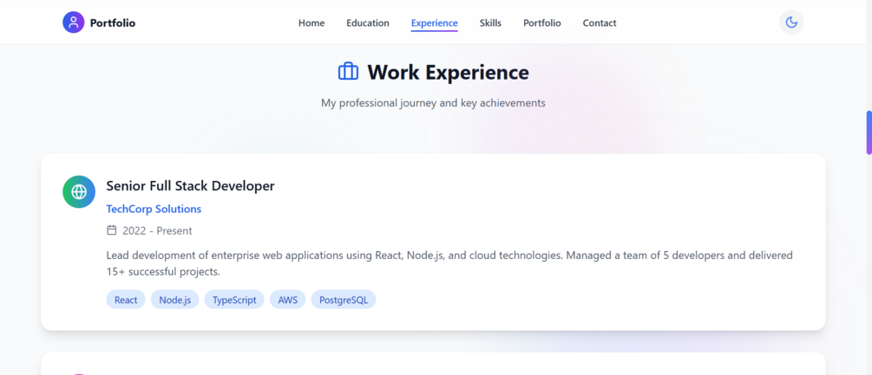The width and height of the screenshot is (872, 375).
Task: Click the PostgreSQL tag
Action: point(343,300)
